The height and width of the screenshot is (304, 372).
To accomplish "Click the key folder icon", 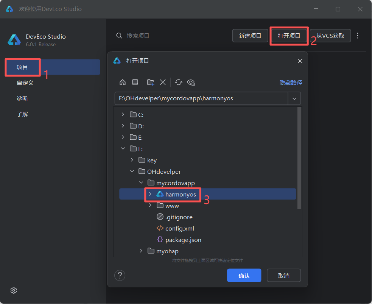I will [x=142, y=160].
